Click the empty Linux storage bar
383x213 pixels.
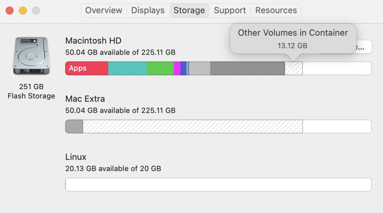[218, 185]
